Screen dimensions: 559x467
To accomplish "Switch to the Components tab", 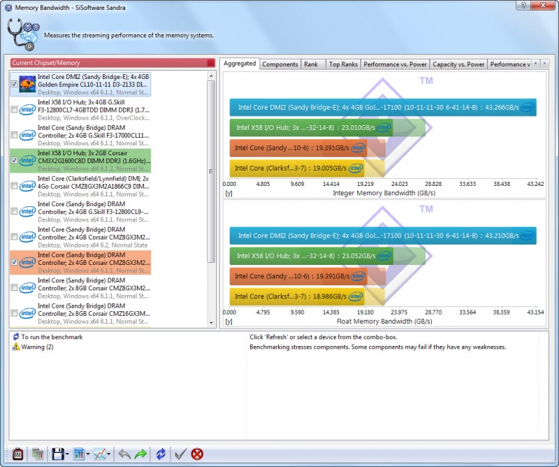I will click(x=280, y=64).
